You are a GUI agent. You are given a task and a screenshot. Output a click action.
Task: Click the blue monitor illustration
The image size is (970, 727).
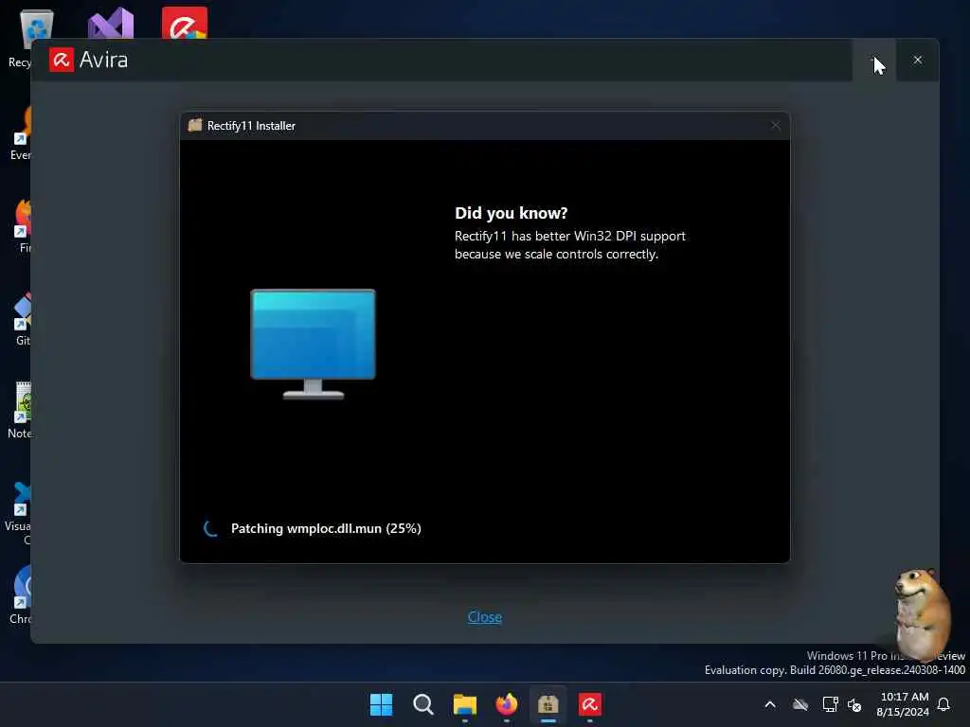pyautogui.click(x=313, y=344)
